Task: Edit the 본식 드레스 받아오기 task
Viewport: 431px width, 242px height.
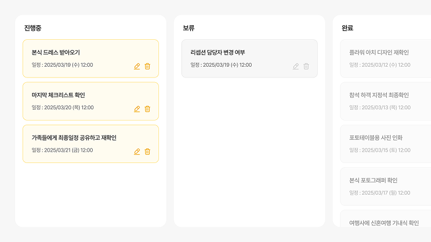Action: (x=137, y=66)
